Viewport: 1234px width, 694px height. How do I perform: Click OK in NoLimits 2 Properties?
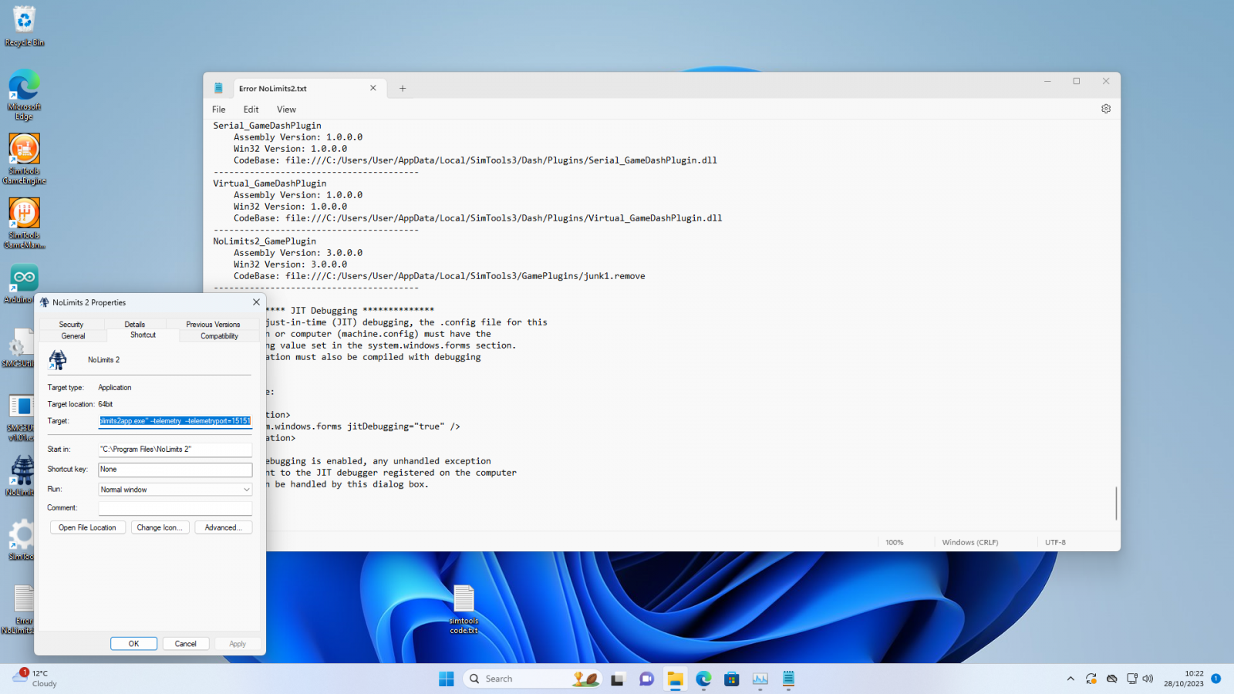pos(133,644)
